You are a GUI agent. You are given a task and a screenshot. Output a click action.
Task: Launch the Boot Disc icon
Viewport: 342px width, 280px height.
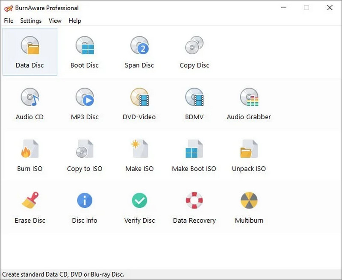tap(85, 46)
